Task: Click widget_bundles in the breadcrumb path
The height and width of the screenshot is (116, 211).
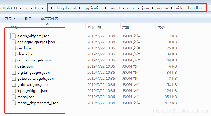Action: click(x=188, y=8)
